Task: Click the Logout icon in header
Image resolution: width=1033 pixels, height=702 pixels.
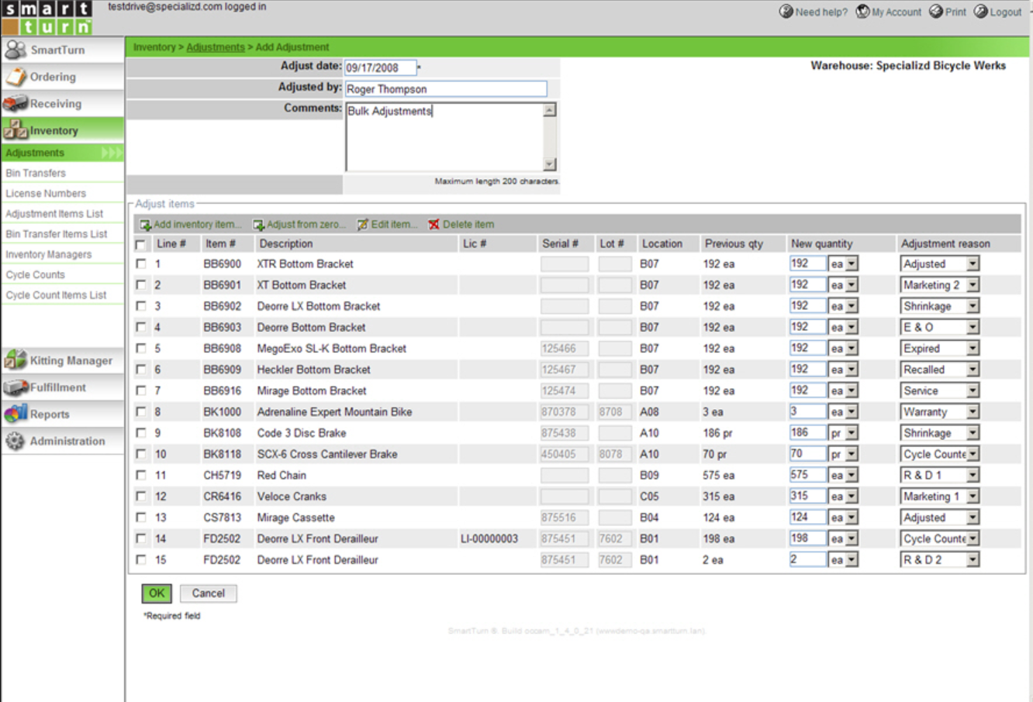Action: click(981, 12)
